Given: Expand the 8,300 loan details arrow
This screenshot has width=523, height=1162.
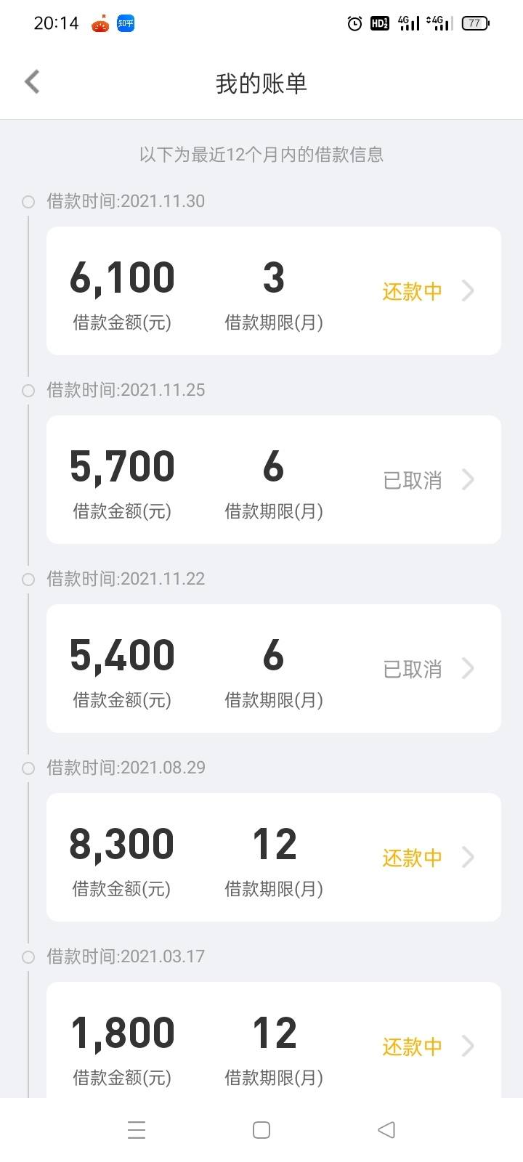Looking at the screenshot, I should point(468,858).
